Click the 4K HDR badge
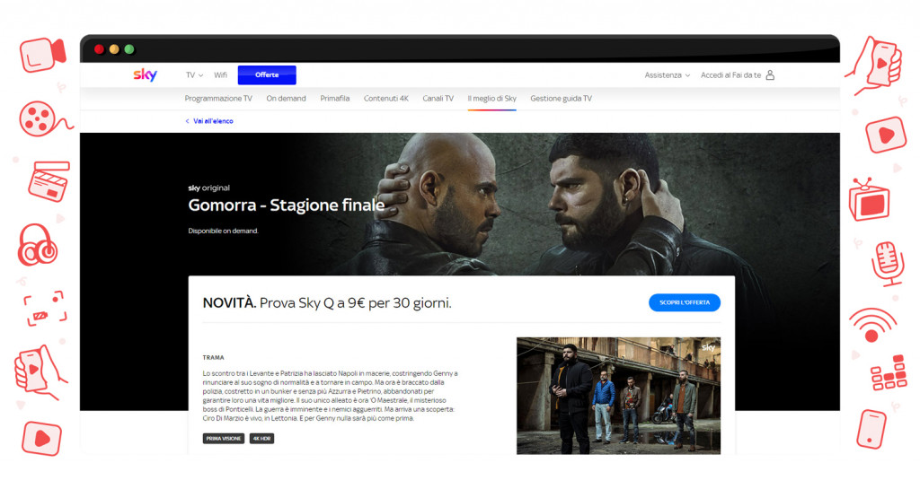Screen dimensions: 920x489 261,439
